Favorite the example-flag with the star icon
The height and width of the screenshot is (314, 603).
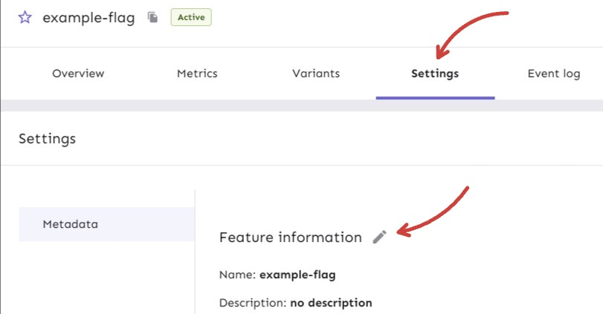[x=25, y=18]
